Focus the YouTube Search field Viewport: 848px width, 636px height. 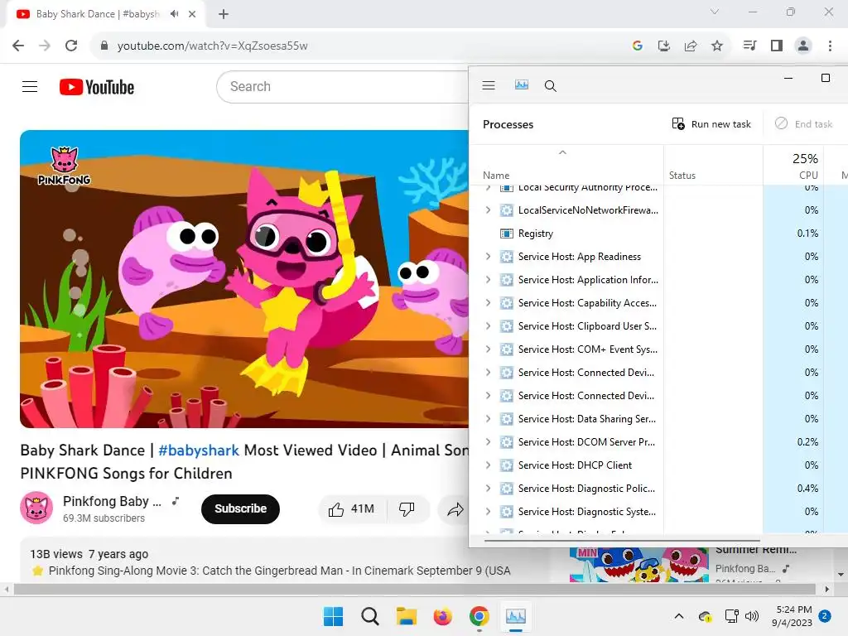342,86
